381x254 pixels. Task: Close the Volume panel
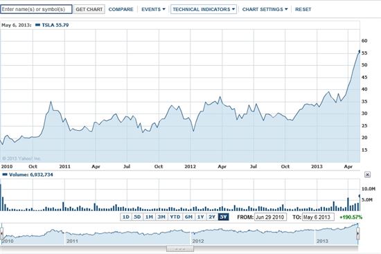pyautogui.click(x=367, y=174)
